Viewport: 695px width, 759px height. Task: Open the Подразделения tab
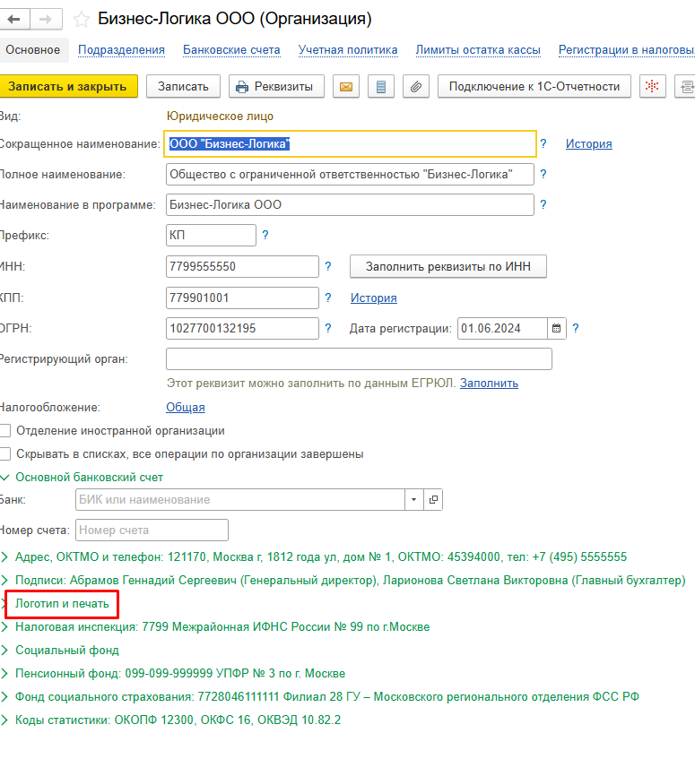tap(122, 50)
